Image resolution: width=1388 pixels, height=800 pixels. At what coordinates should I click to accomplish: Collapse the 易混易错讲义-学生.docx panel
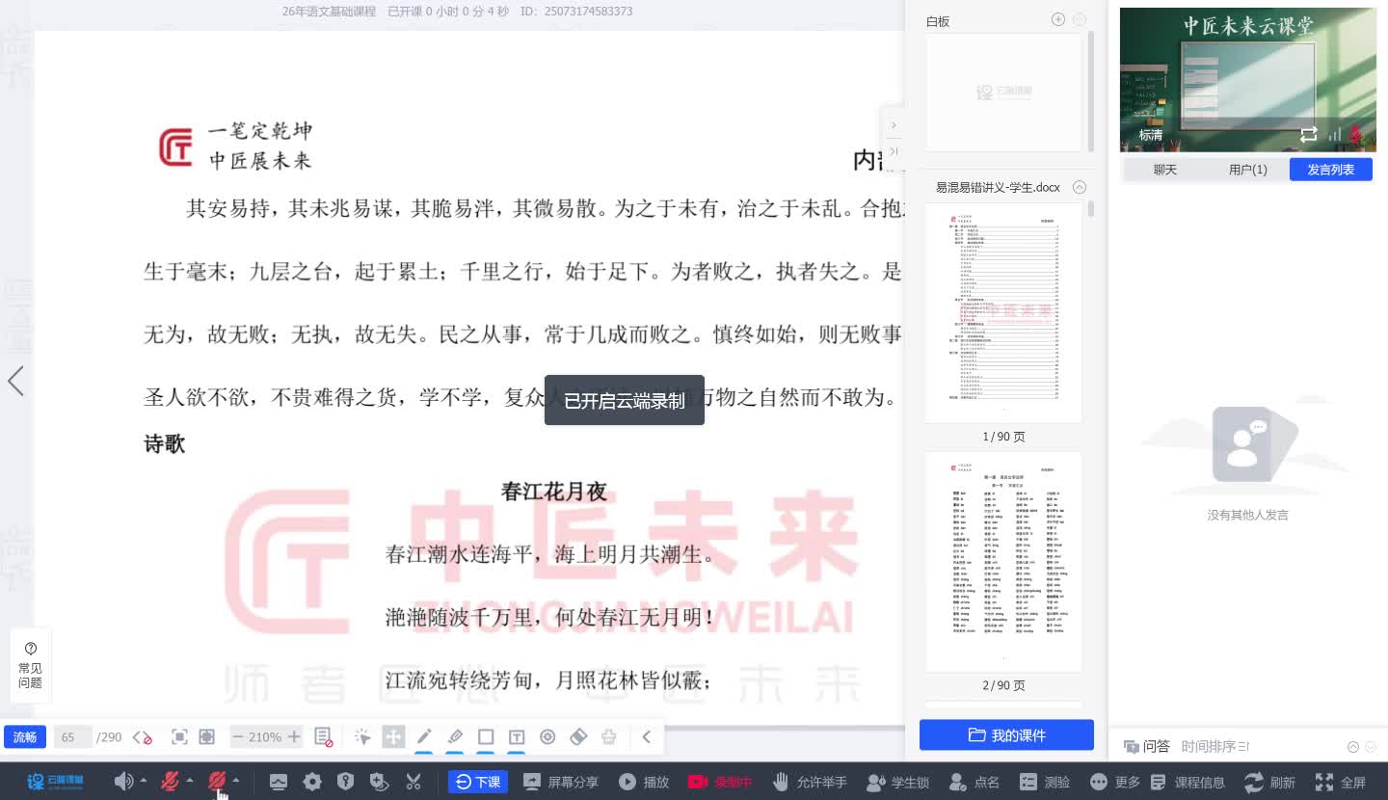coord(1079,187)
